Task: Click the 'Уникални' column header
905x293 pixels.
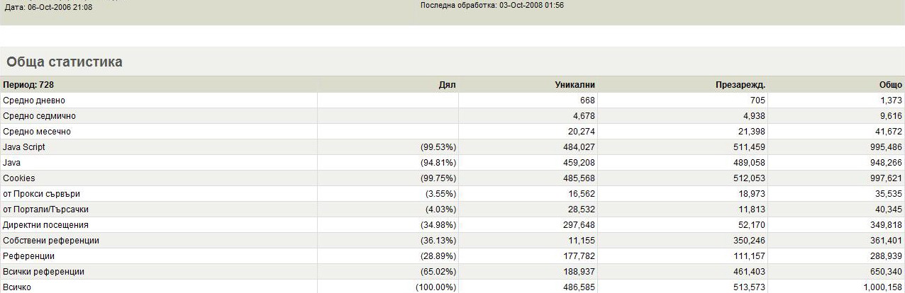Action: pos(574,85)
